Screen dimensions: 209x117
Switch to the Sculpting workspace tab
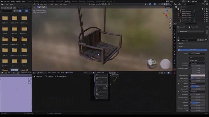click(x=44, y=2)
